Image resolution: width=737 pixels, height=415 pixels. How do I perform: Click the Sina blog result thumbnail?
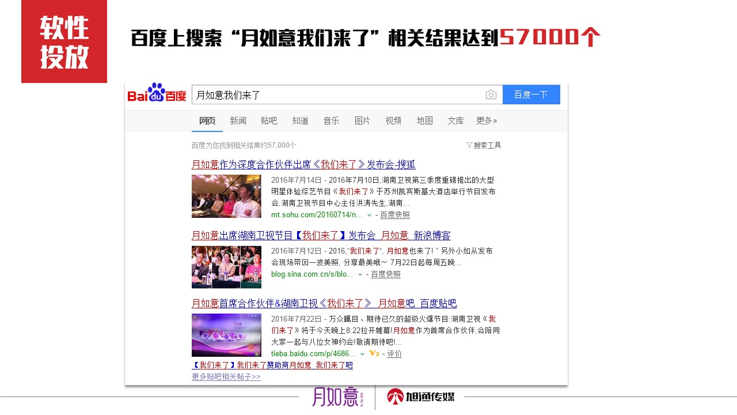click(x=226, y=267)
